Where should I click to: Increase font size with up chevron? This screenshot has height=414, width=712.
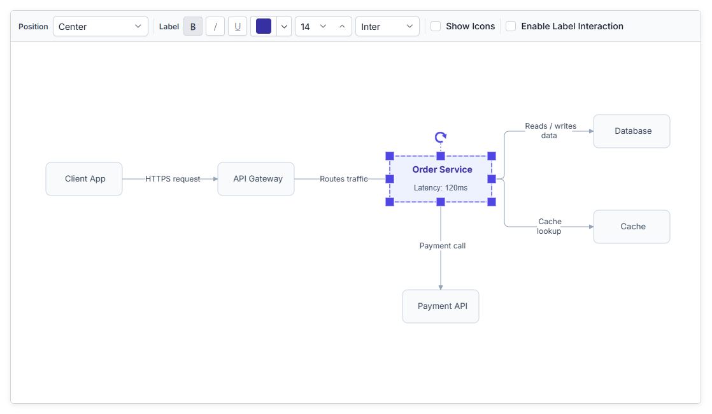342,26
